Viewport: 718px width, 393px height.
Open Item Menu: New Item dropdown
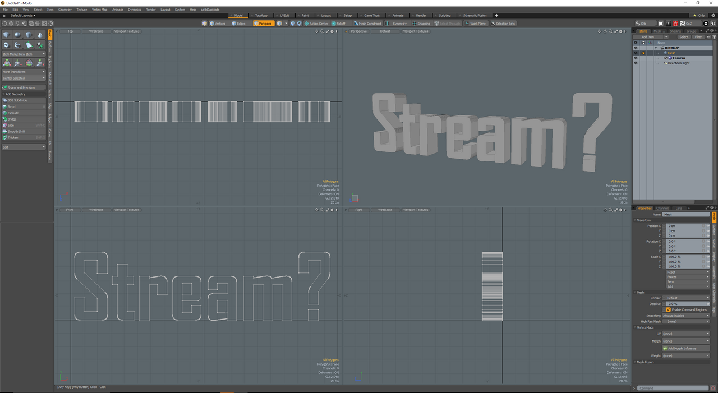24,54
